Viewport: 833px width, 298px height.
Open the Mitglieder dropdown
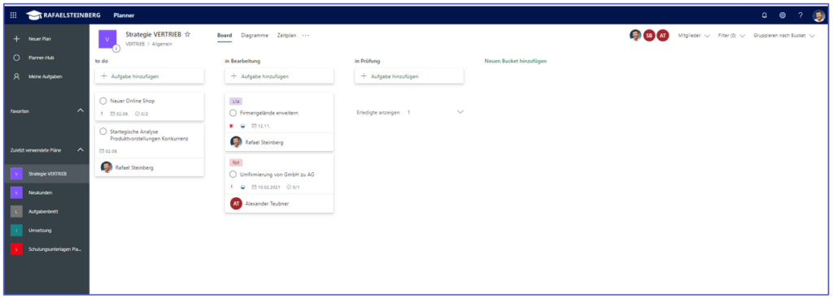[694, 36]
